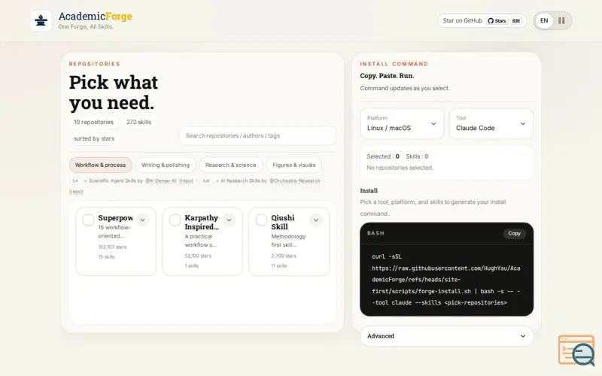The height and width of the screenshot is (376, 602).
Task: Check the Qiushi Skill repository checkbox
Action: [261, 220]
